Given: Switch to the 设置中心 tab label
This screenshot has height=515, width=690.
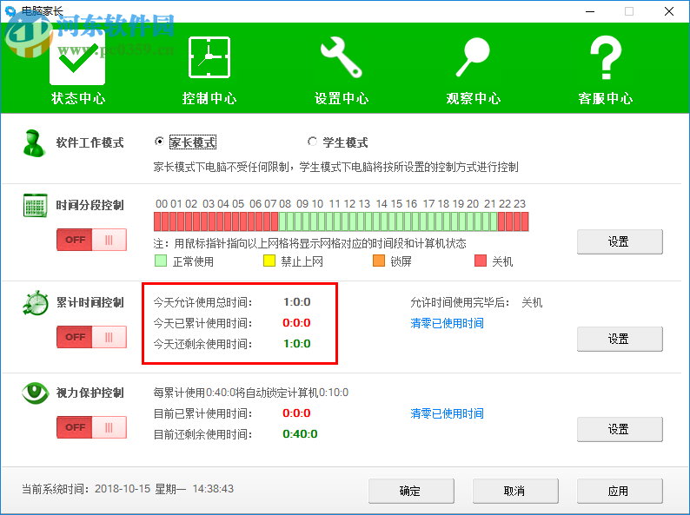Looking at the screenshot, I should (x=342, y=98).
